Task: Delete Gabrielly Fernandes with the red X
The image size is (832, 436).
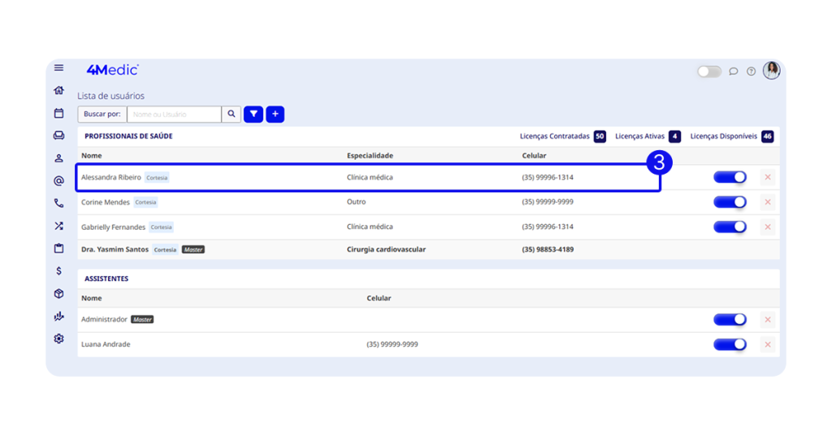Action: tap(768, 227)
